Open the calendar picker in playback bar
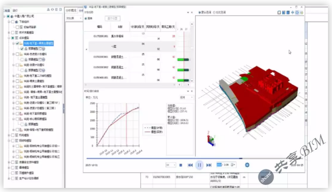 (x=233, y=165)
